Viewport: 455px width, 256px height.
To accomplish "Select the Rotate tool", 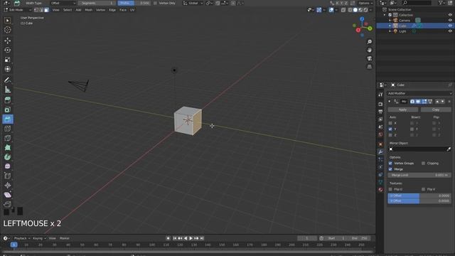I will point(8,50).
